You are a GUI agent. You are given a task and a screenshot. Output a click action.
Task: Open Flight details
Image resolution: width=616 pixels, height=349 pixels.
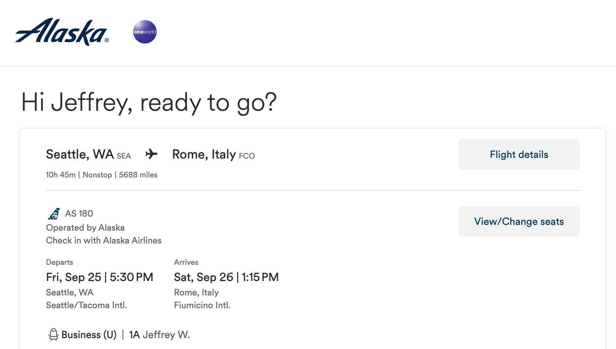519,154
